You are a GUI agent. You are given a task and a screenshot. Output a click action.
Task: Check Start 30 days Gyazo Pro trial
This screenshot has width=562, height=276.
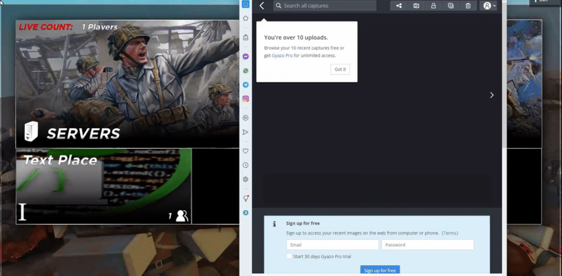tap(289, 256)
